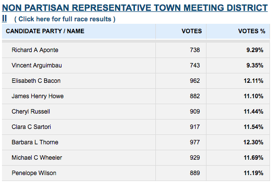Screen dimensions: 273x185
Task: Select the 11.69% percentage value
Action: tap(253, 158)
